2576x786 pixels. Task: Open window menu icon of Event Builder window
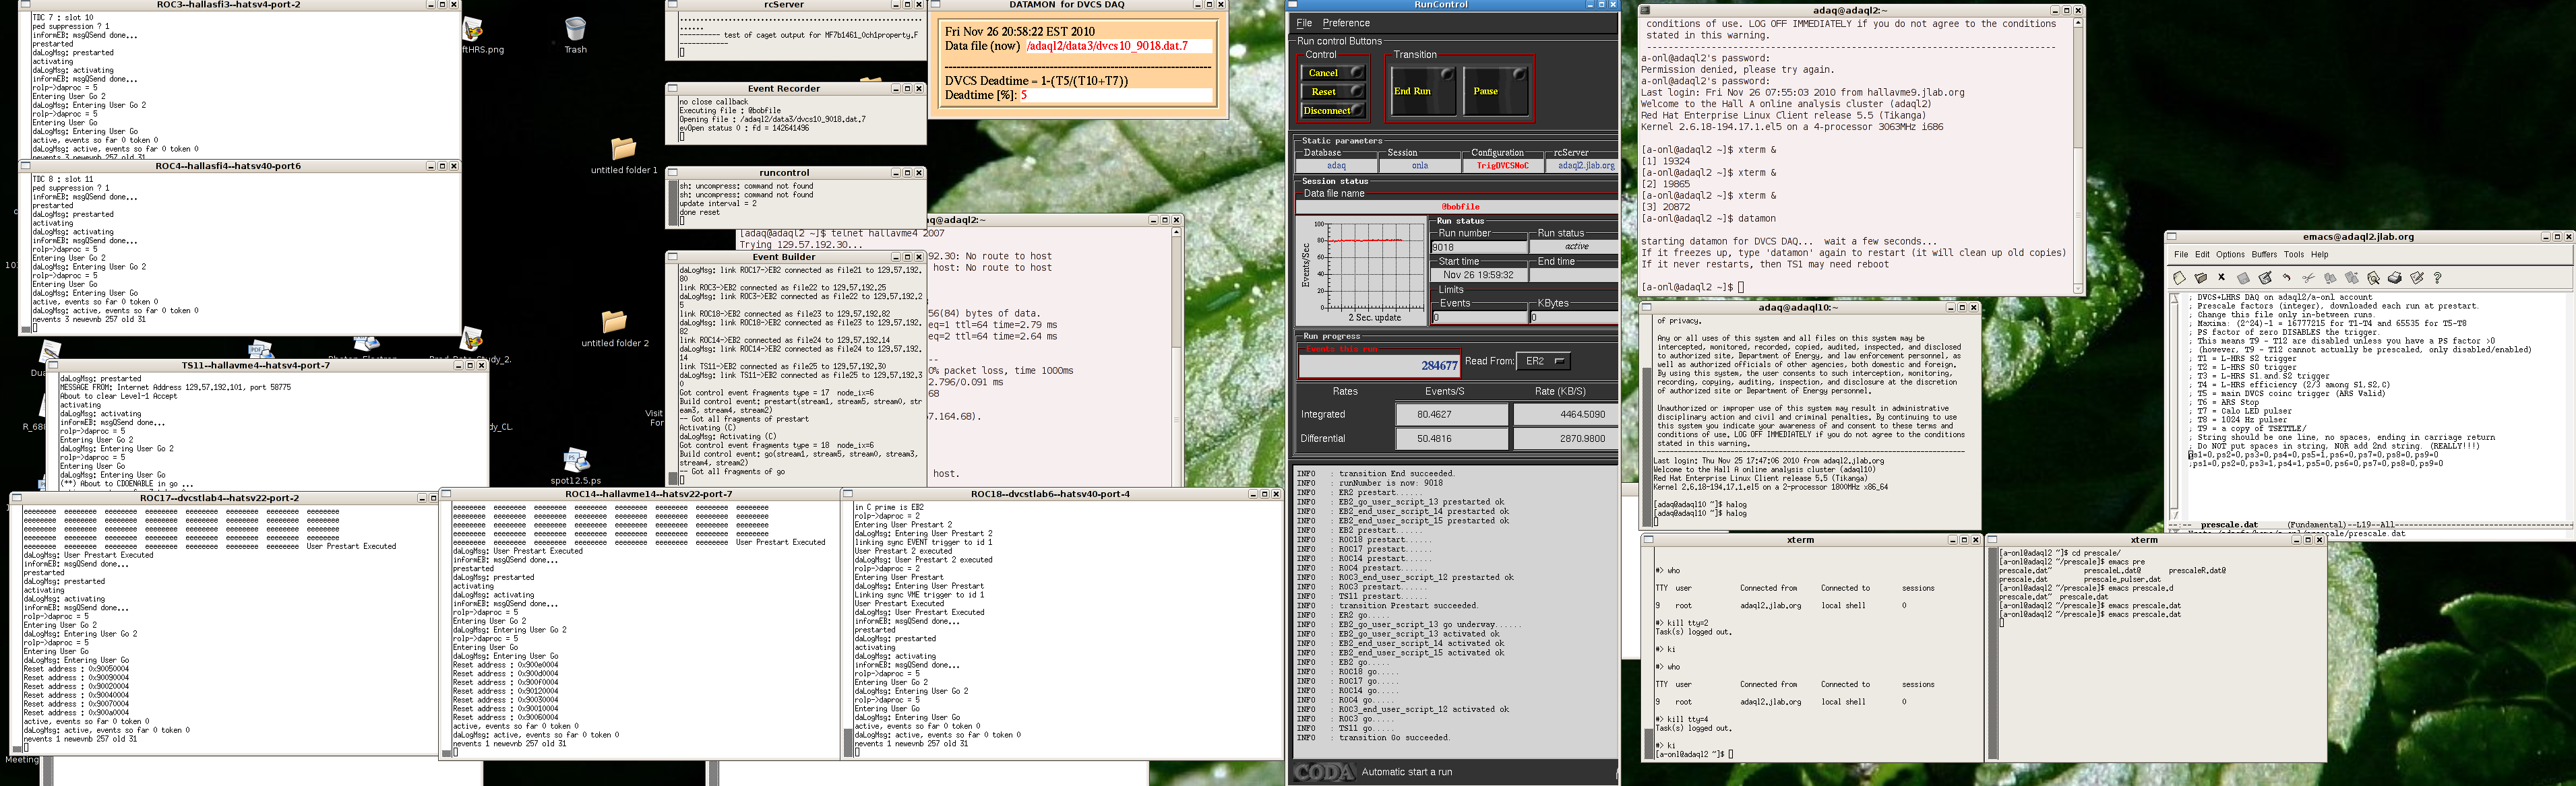pos(673,257)
